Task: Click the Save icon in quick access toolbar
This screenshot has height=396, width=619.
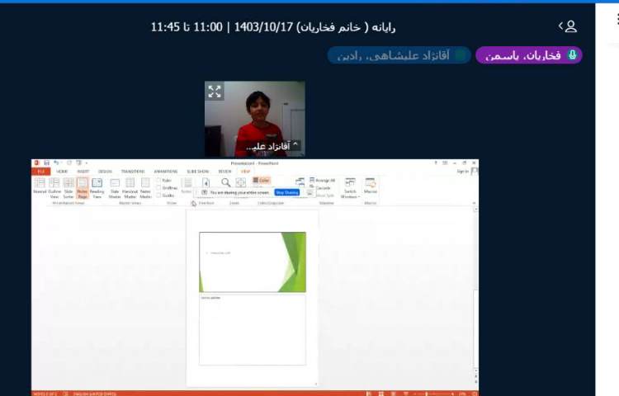Action: click(46, 163)
